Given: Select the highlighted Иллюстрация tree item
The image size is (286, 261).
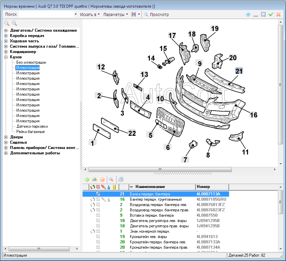Looking at the screenshot, I should 28,68.
